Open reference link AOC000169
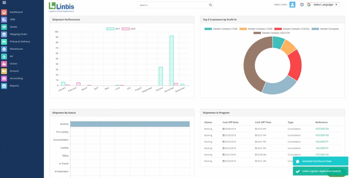The height and width of the screenshot is (178, 349). 322,129
